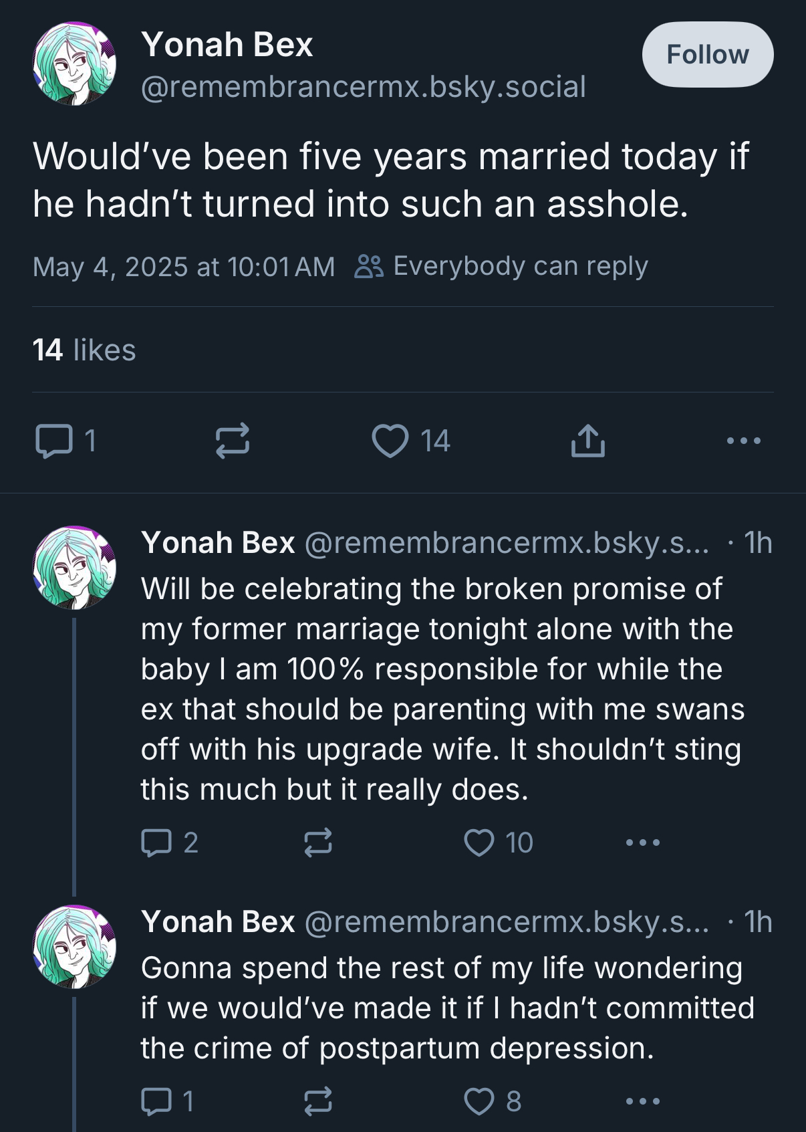Open avatar on the second reply post
This screenshot has height=1132, width=806.
click(x=75, y=947)
